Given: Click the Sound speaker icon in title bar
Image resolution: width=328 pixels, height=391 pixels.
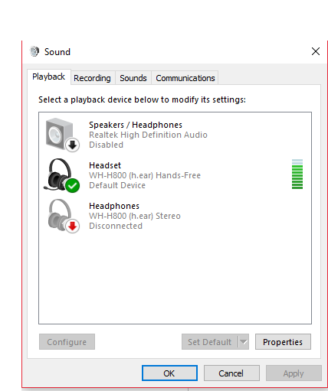Looking at the screenshot, I should [x=34, y=51].
